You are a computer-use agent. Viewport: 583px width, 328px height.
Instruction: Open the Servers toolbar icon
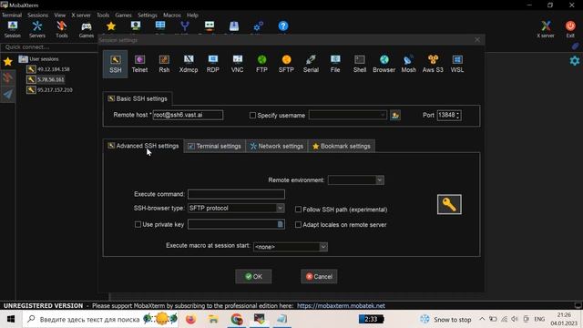[x=37, y=29]
